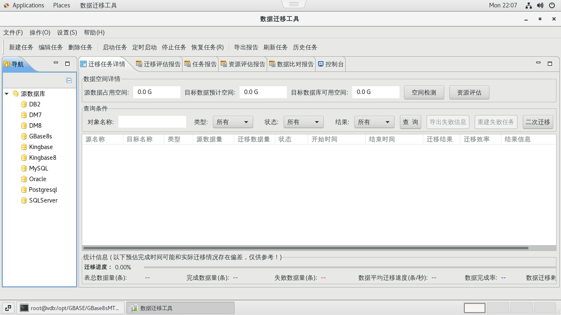This screenshot has width=561, height=315.
Task: Click the 对象名称 input field
Action: coord(152,122)
